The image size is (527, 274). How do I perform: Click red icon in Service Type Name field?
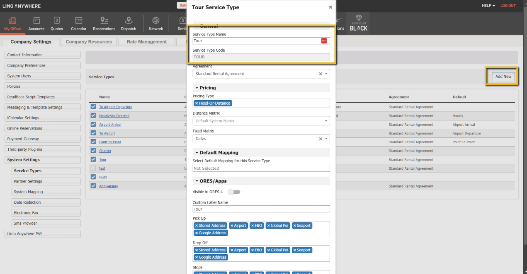click(x=324, y=41)
